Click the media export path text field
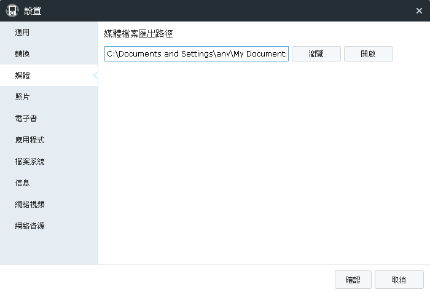This screenshot has height=295, width=430. [x=196, y=54]
